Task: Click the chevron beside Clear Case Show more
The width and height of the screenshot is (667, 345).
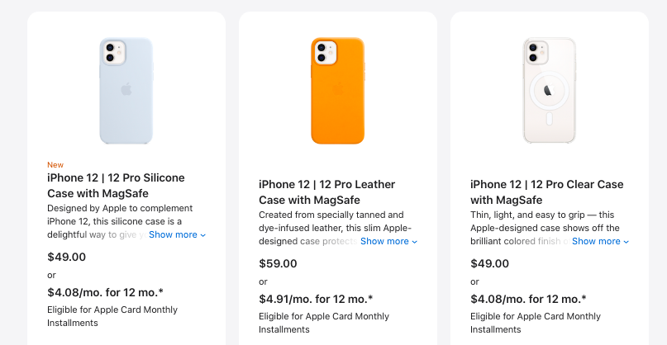Action: tap(627, 242)
